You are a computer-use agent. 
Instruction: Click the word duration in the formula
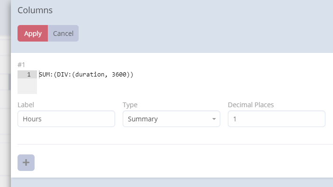[x=90, y=74]
